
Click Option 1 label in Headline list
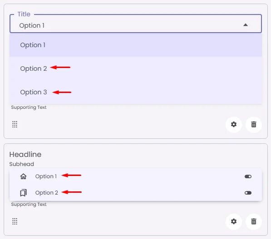(46, 176)
